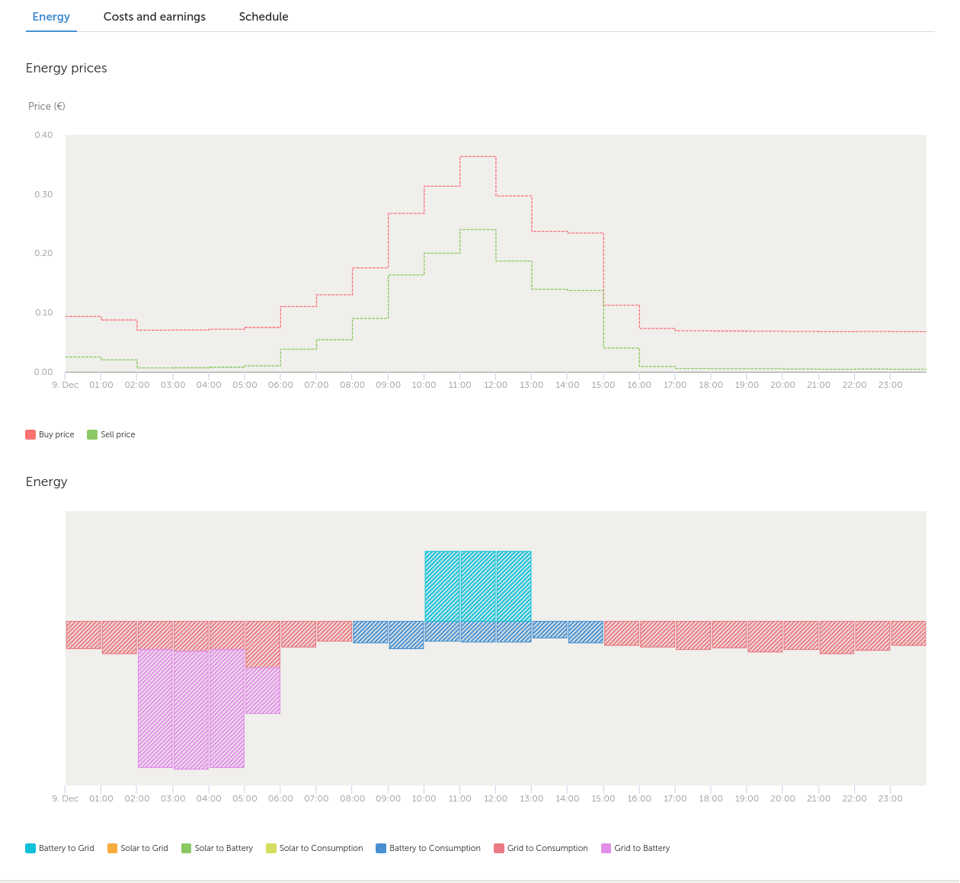Click the red Grid to Consumption bar at 21:00
The image size is (960, 883).
[837, 637]
